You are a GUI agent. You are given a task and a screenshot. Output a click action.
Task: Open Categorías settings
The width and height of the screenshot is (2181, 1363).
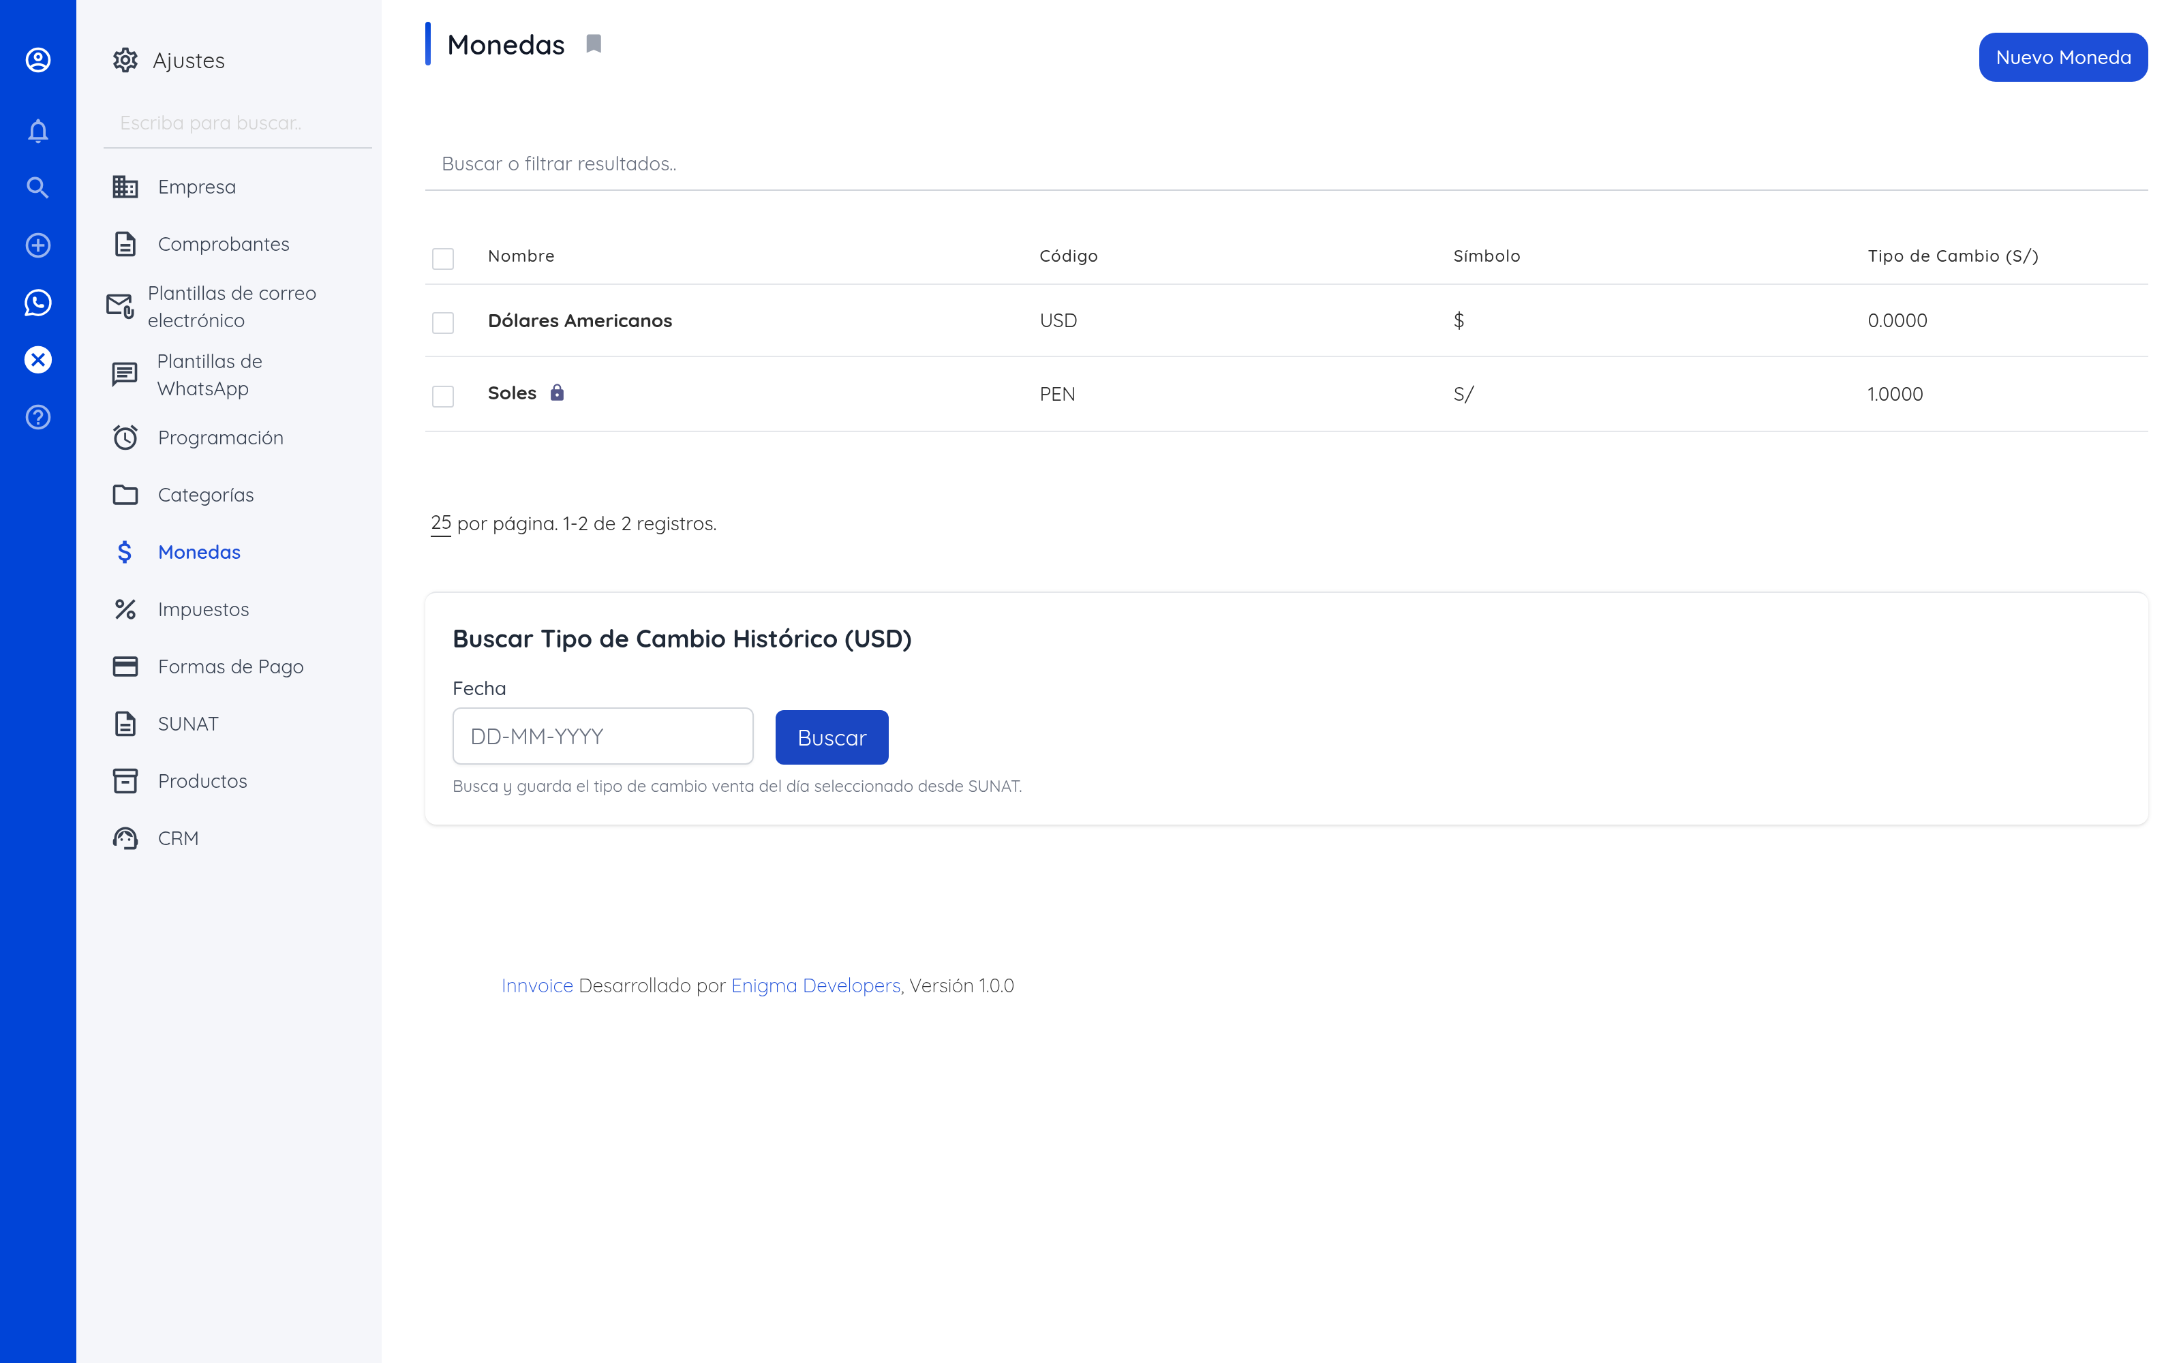coord(205,495)
